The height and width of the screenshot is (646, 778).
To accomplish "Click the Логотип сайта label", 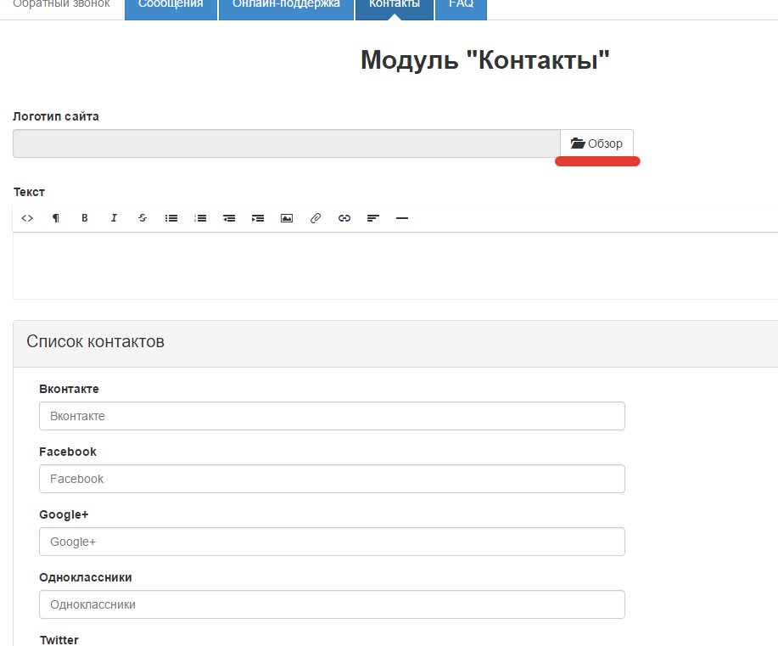I will pos(56,116).
